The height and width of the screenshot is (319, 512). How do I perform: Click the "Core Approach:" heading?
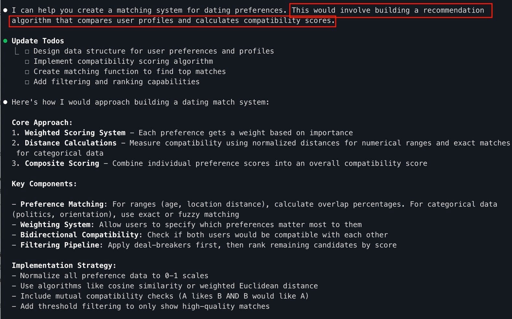(42, 123)
